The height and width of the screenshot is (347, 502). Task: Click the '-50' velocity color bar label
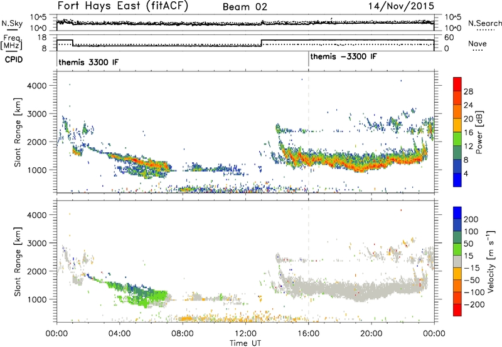(x=472, y=280)
